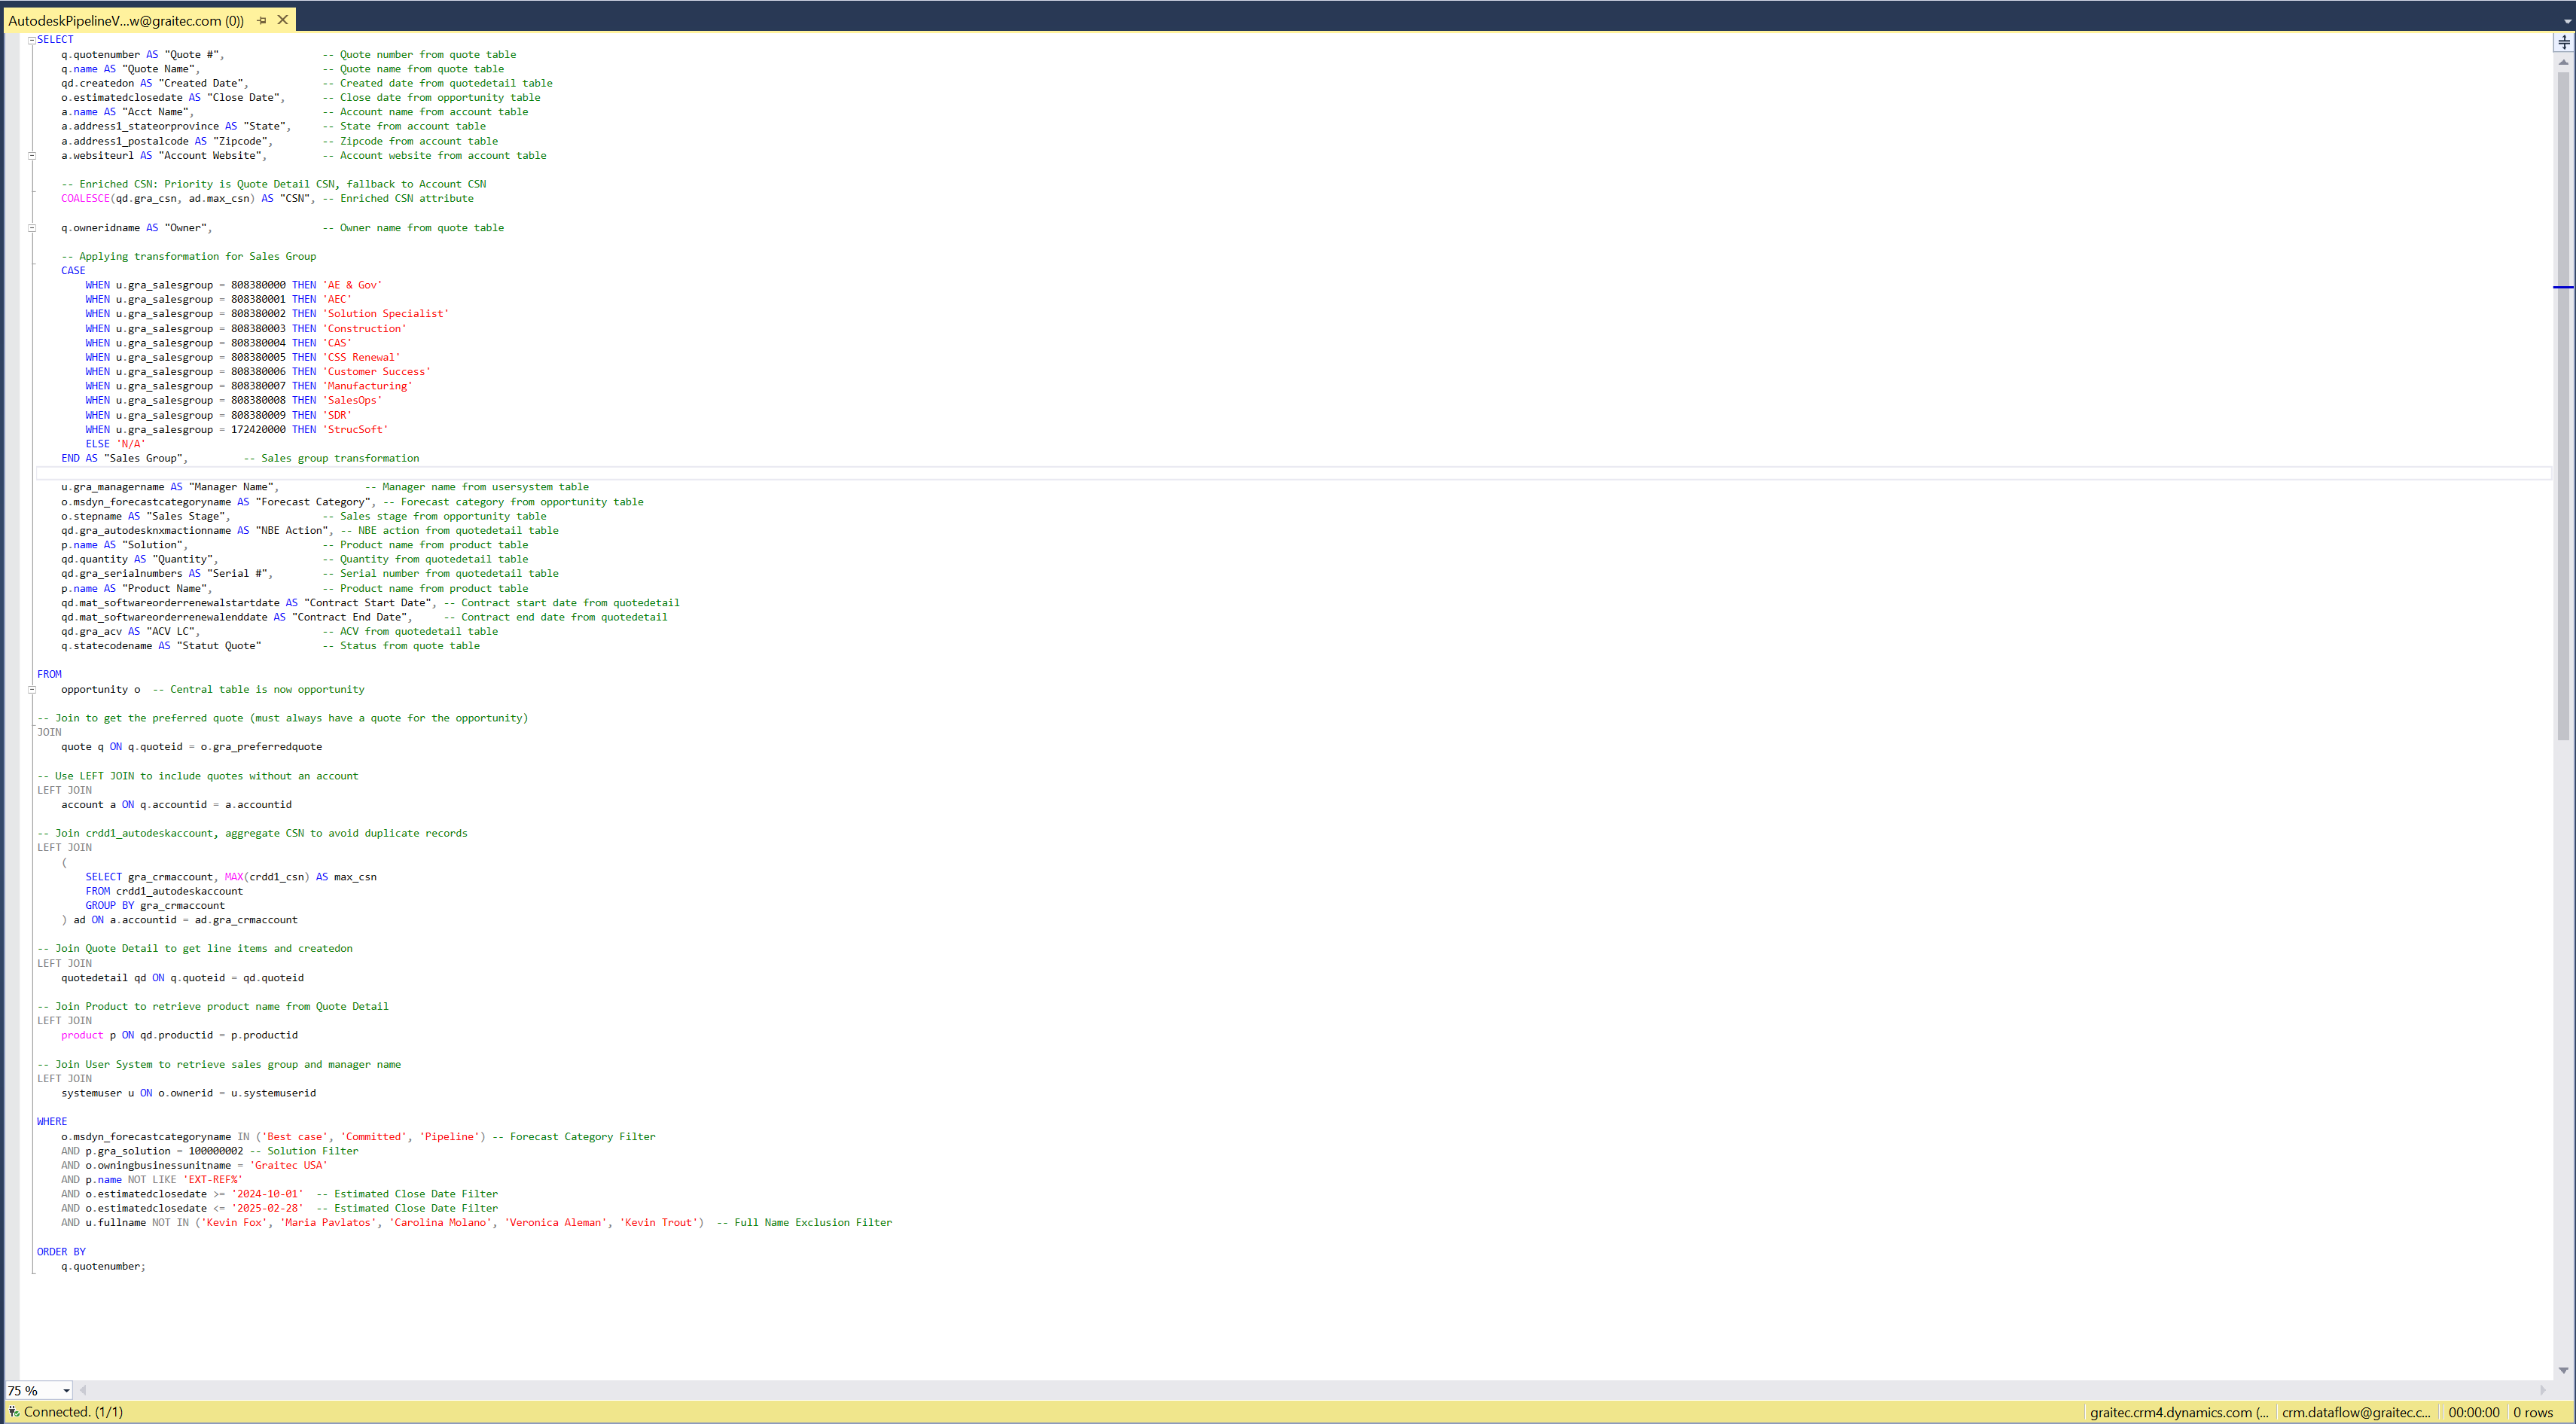Viewport: 2576px width, 1424px height.
Task: Click the editor split-window handle icon
Action: tap(2563, 42)
